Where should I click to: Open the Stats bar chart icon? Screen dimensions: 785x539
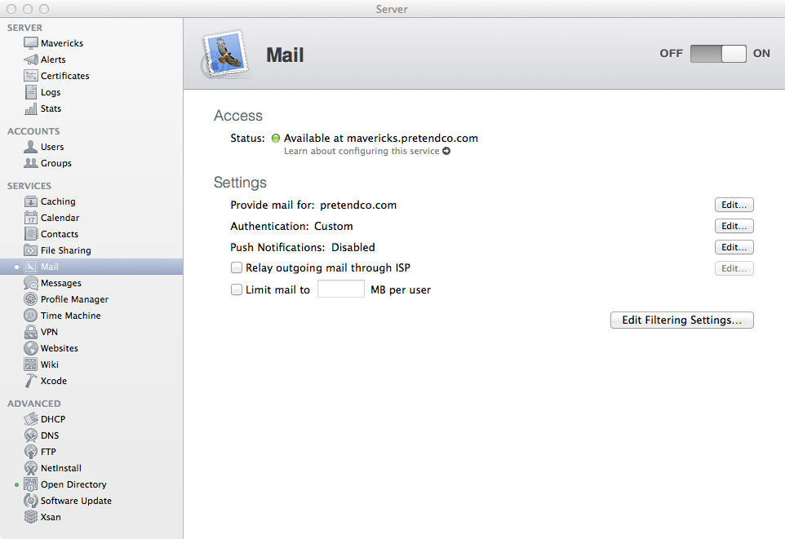point(30,108)
